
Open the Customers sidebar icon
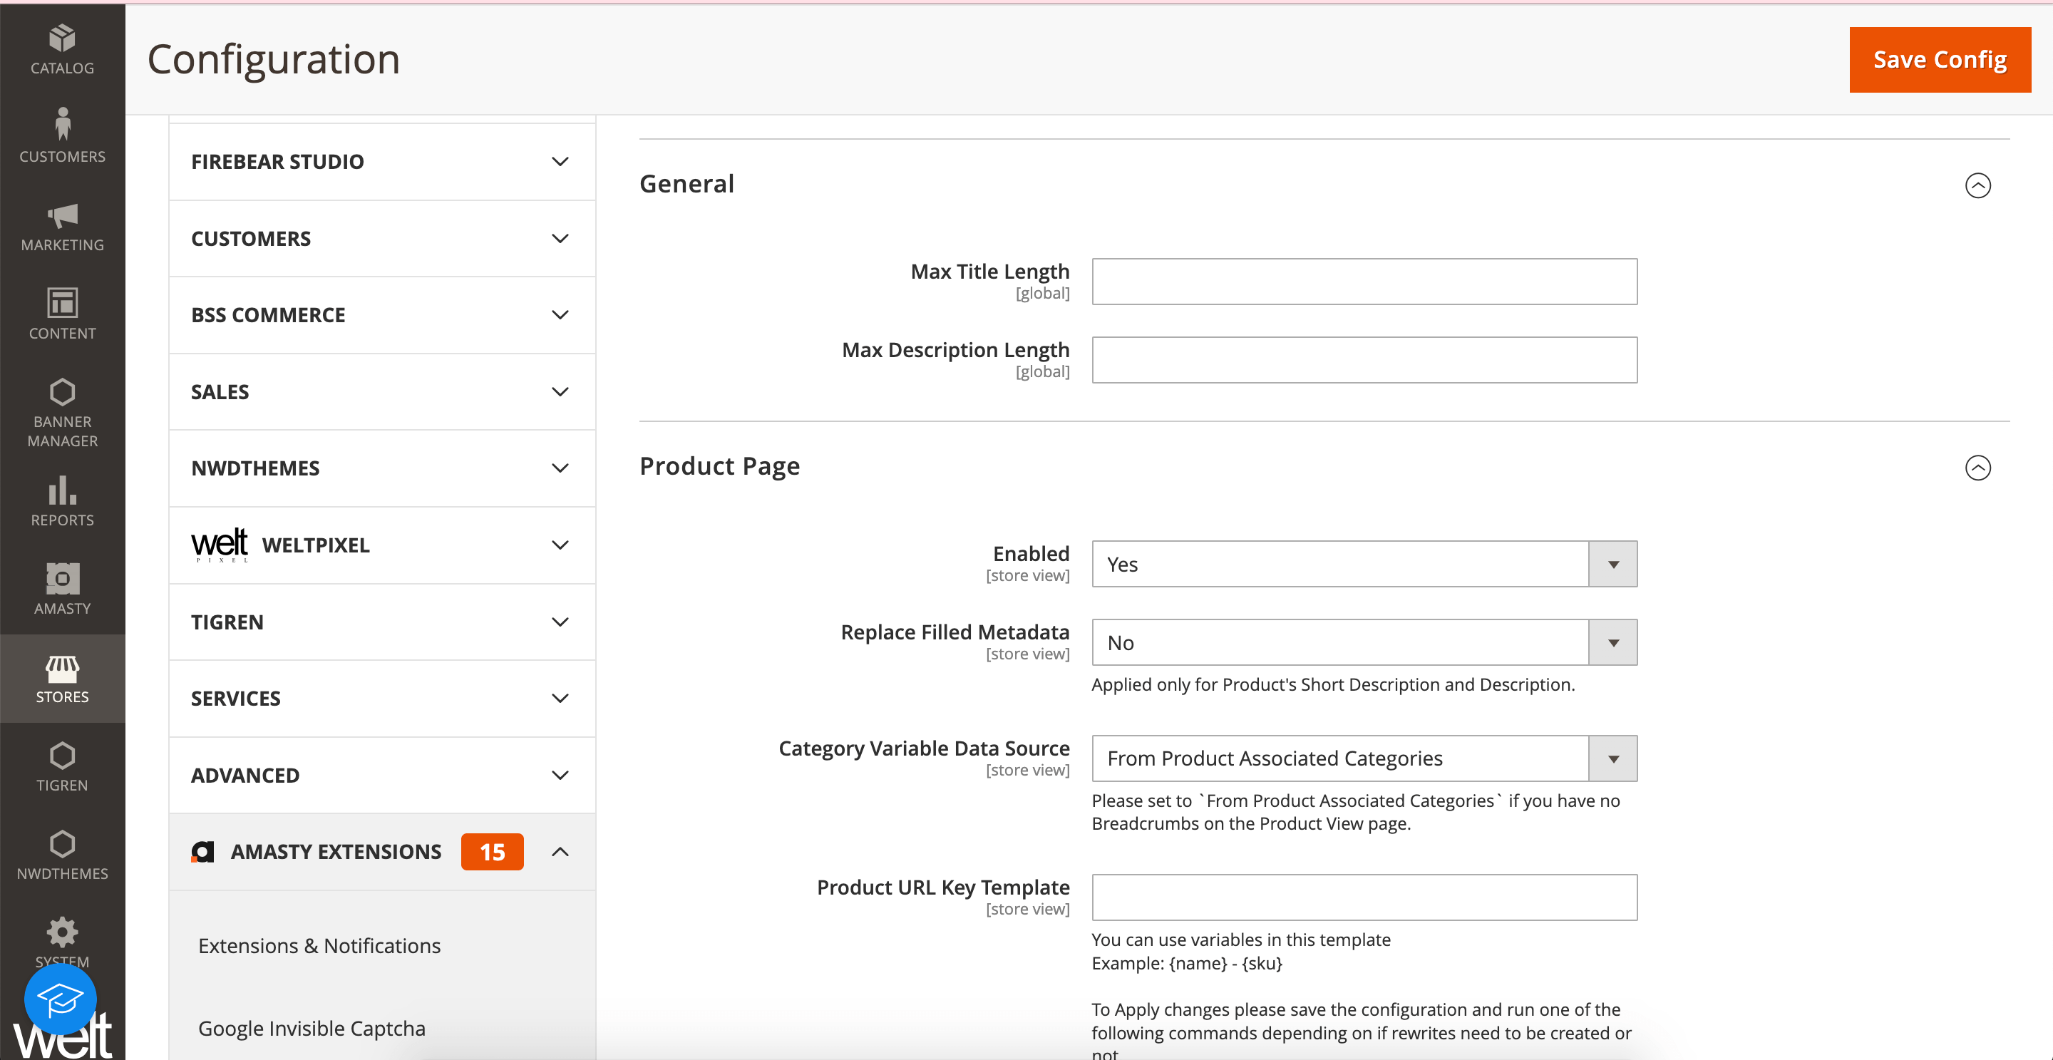click(62, 135)
